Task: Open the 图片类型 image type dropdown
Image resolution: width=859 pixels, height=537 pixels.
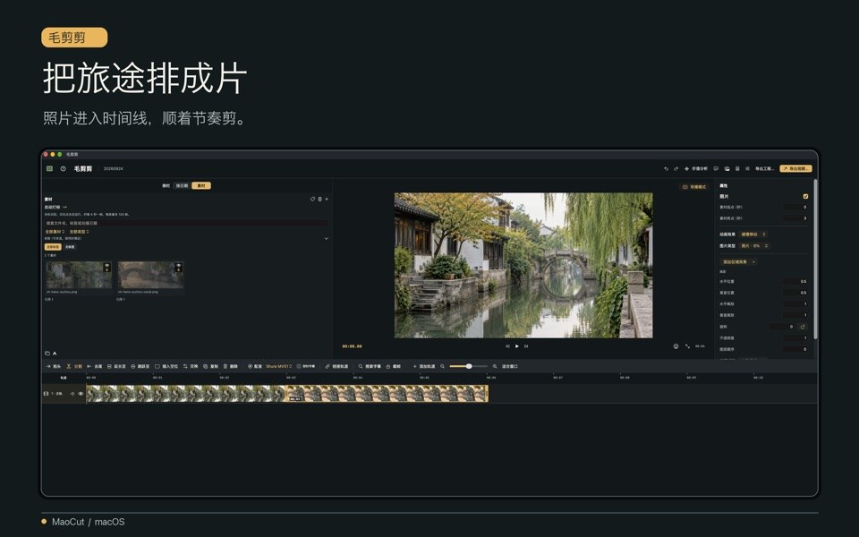Action: (755, 245)
